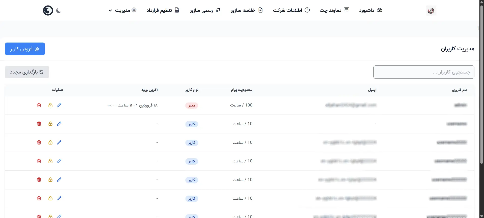The width and height of the screenshot is (484, 218).
Task: Open the مدیریت dropdown menu
Action: 123,10
